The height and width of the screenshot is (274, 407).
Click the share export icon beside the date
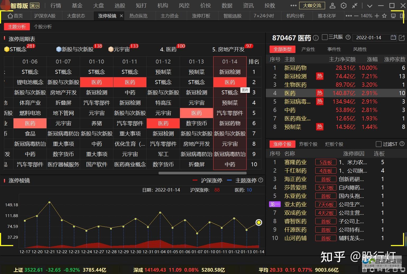tap(402, 38)
